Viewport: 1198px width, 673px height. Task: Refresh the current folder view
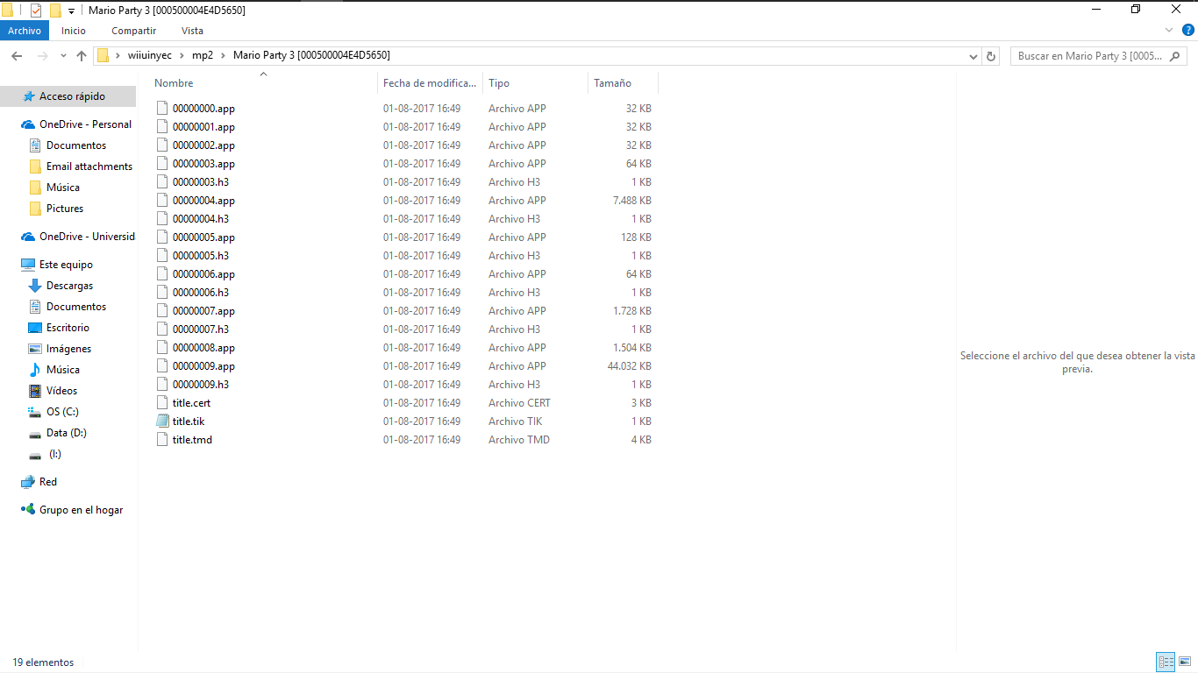click(x=990, y=55)
